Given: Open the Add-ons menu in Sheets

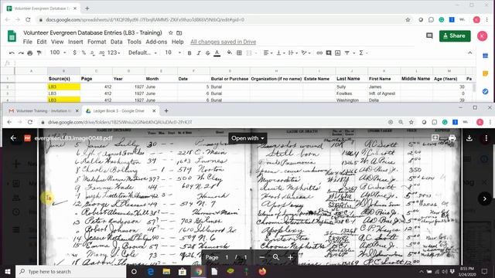Looking at the screenshot, I should (156, 42).
